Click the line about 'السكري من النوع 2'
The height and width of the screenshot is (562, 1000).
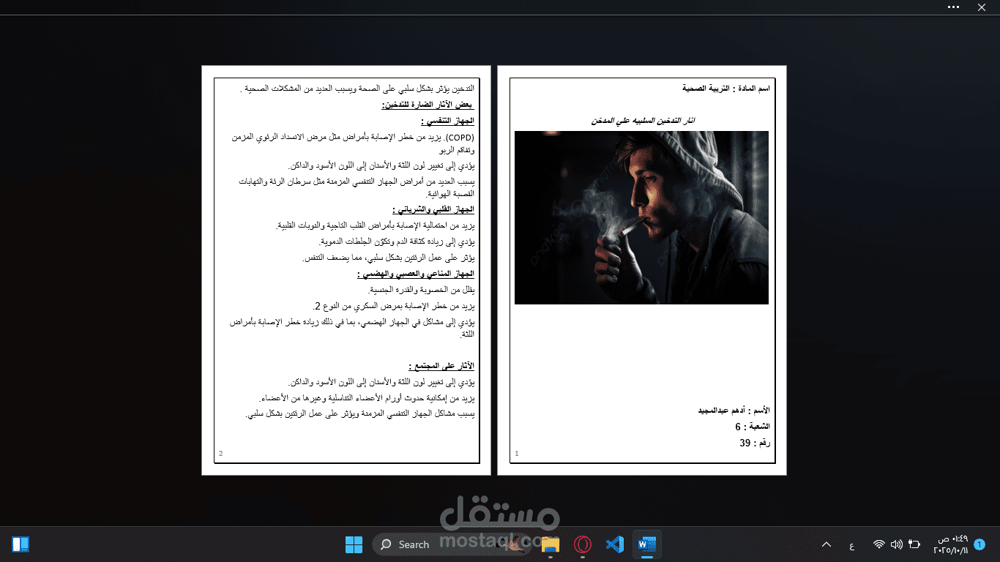click(x=393, y=306)
